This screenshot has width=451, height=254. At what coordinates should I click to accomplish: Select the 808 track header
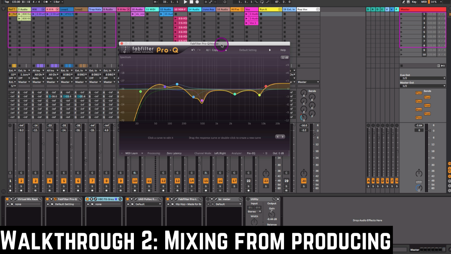tap(38, 10)
